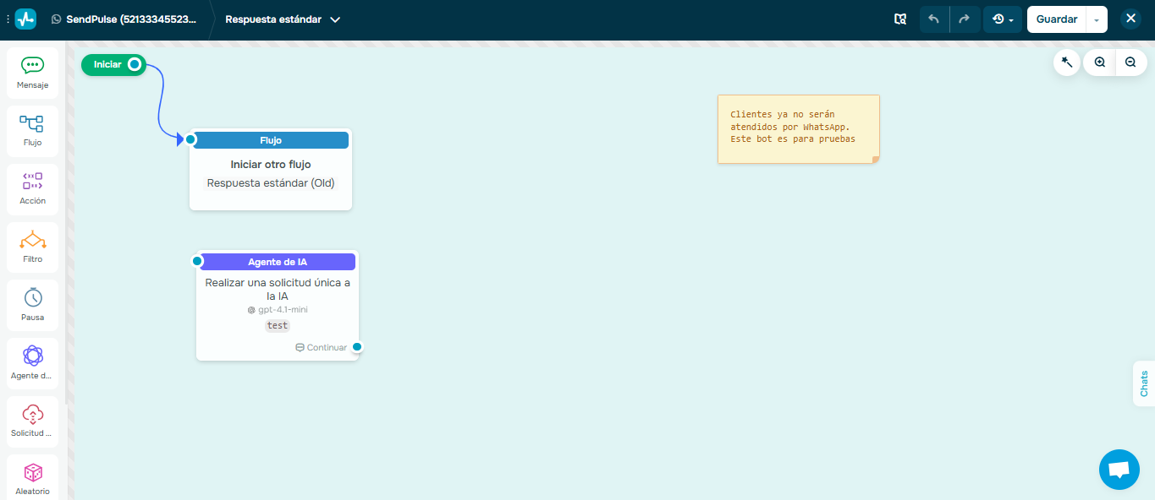Select the Flujo block in the sidebar
1155x500 pixels.
32,131
